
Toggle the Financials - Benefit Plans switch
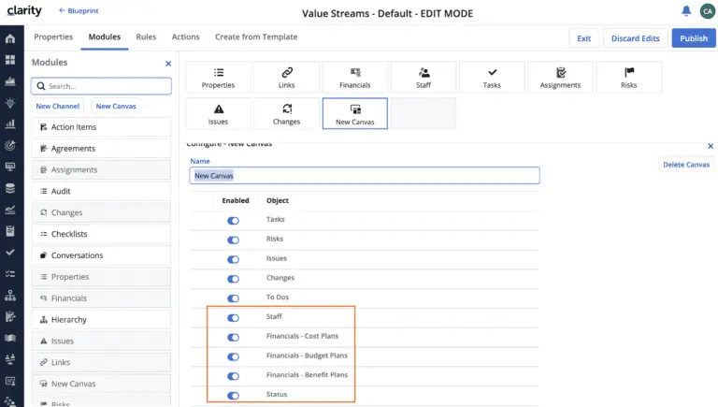[233, 376]
